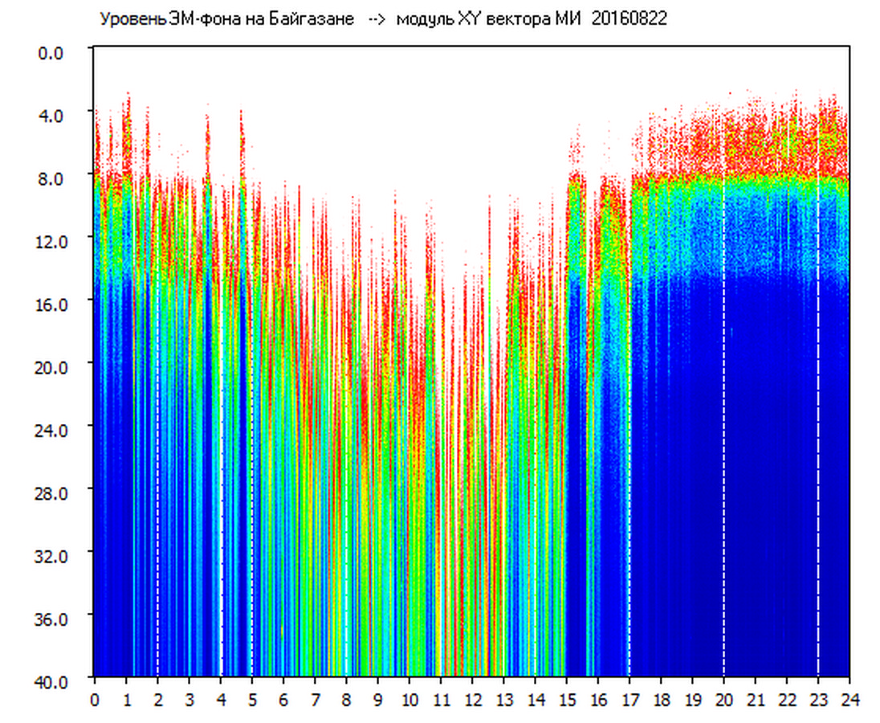Select hour 21 label on horizontal axis
Image resolution: width=880 pixels, height=723 pixels.
[755, 700]
